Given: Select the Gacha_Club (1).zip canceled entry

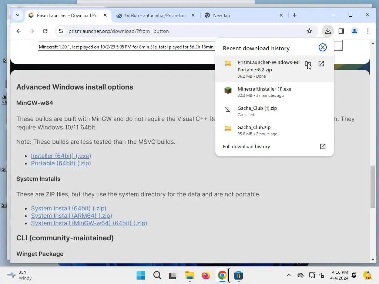Looking at the screenshot, I should 274,111.
